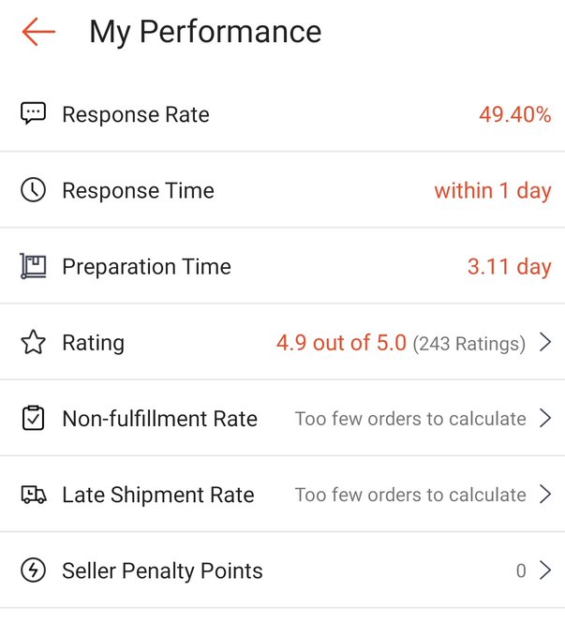Open the Seller Penalty Points label
Viewport: 565px width, 637px height.
pos(162,571)
